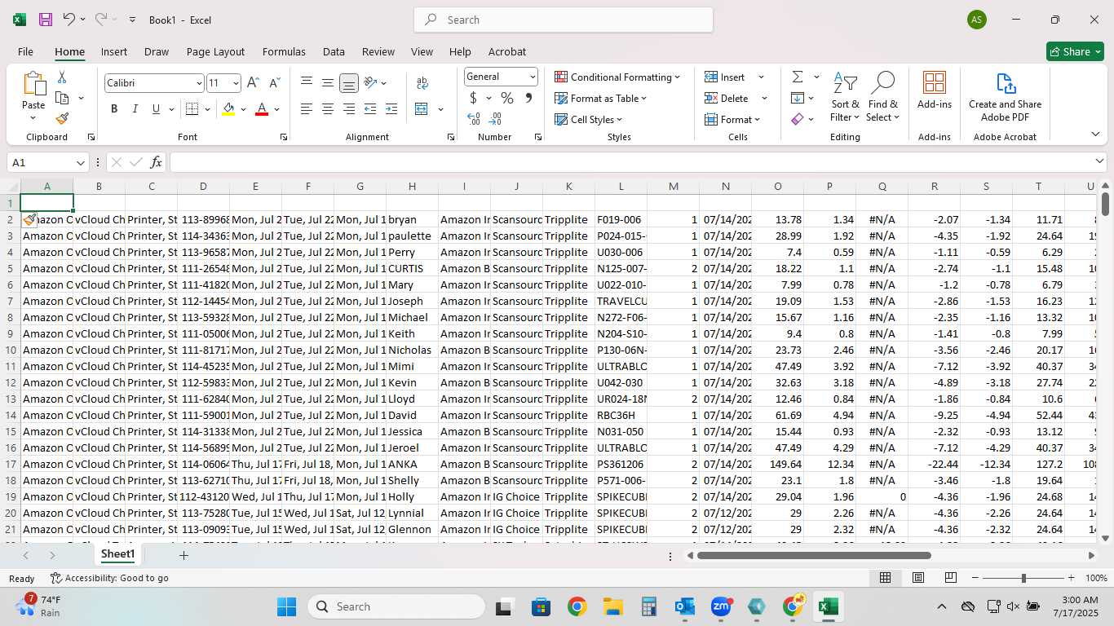Screen dimensions: 1114x626
Task: Click the Cut scissors icon
Action: tap(62, 77)
